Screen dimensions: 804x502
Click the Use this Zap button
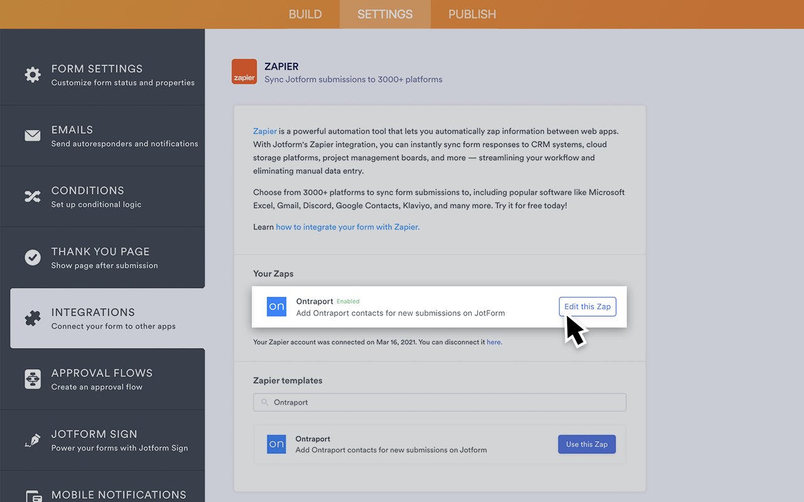coord(587,444)
